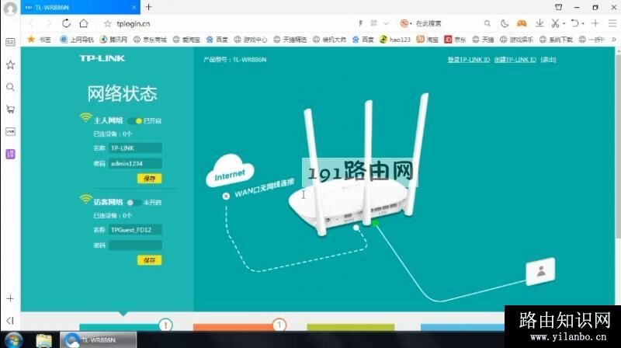
Task: Reload the tplogin.cn page
Action: pos(66,23)
